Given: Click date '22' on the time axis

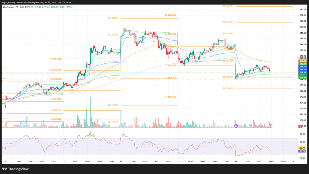Looking at the screenshot, I should [63, 162].
